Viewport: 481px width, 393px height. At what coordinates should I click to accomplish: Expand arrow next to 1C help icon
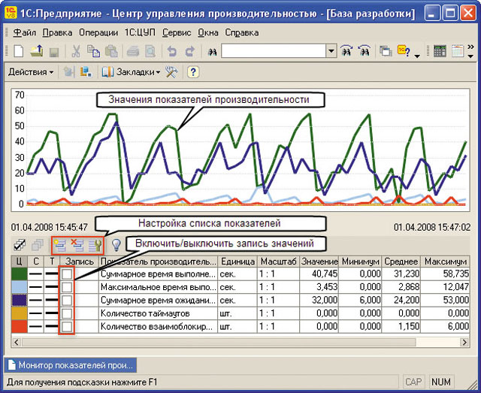[417, 56]
